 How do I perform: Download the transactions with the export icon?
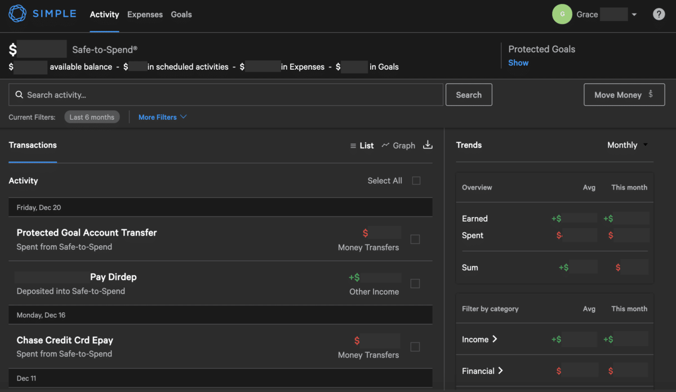tap(428, 145)
